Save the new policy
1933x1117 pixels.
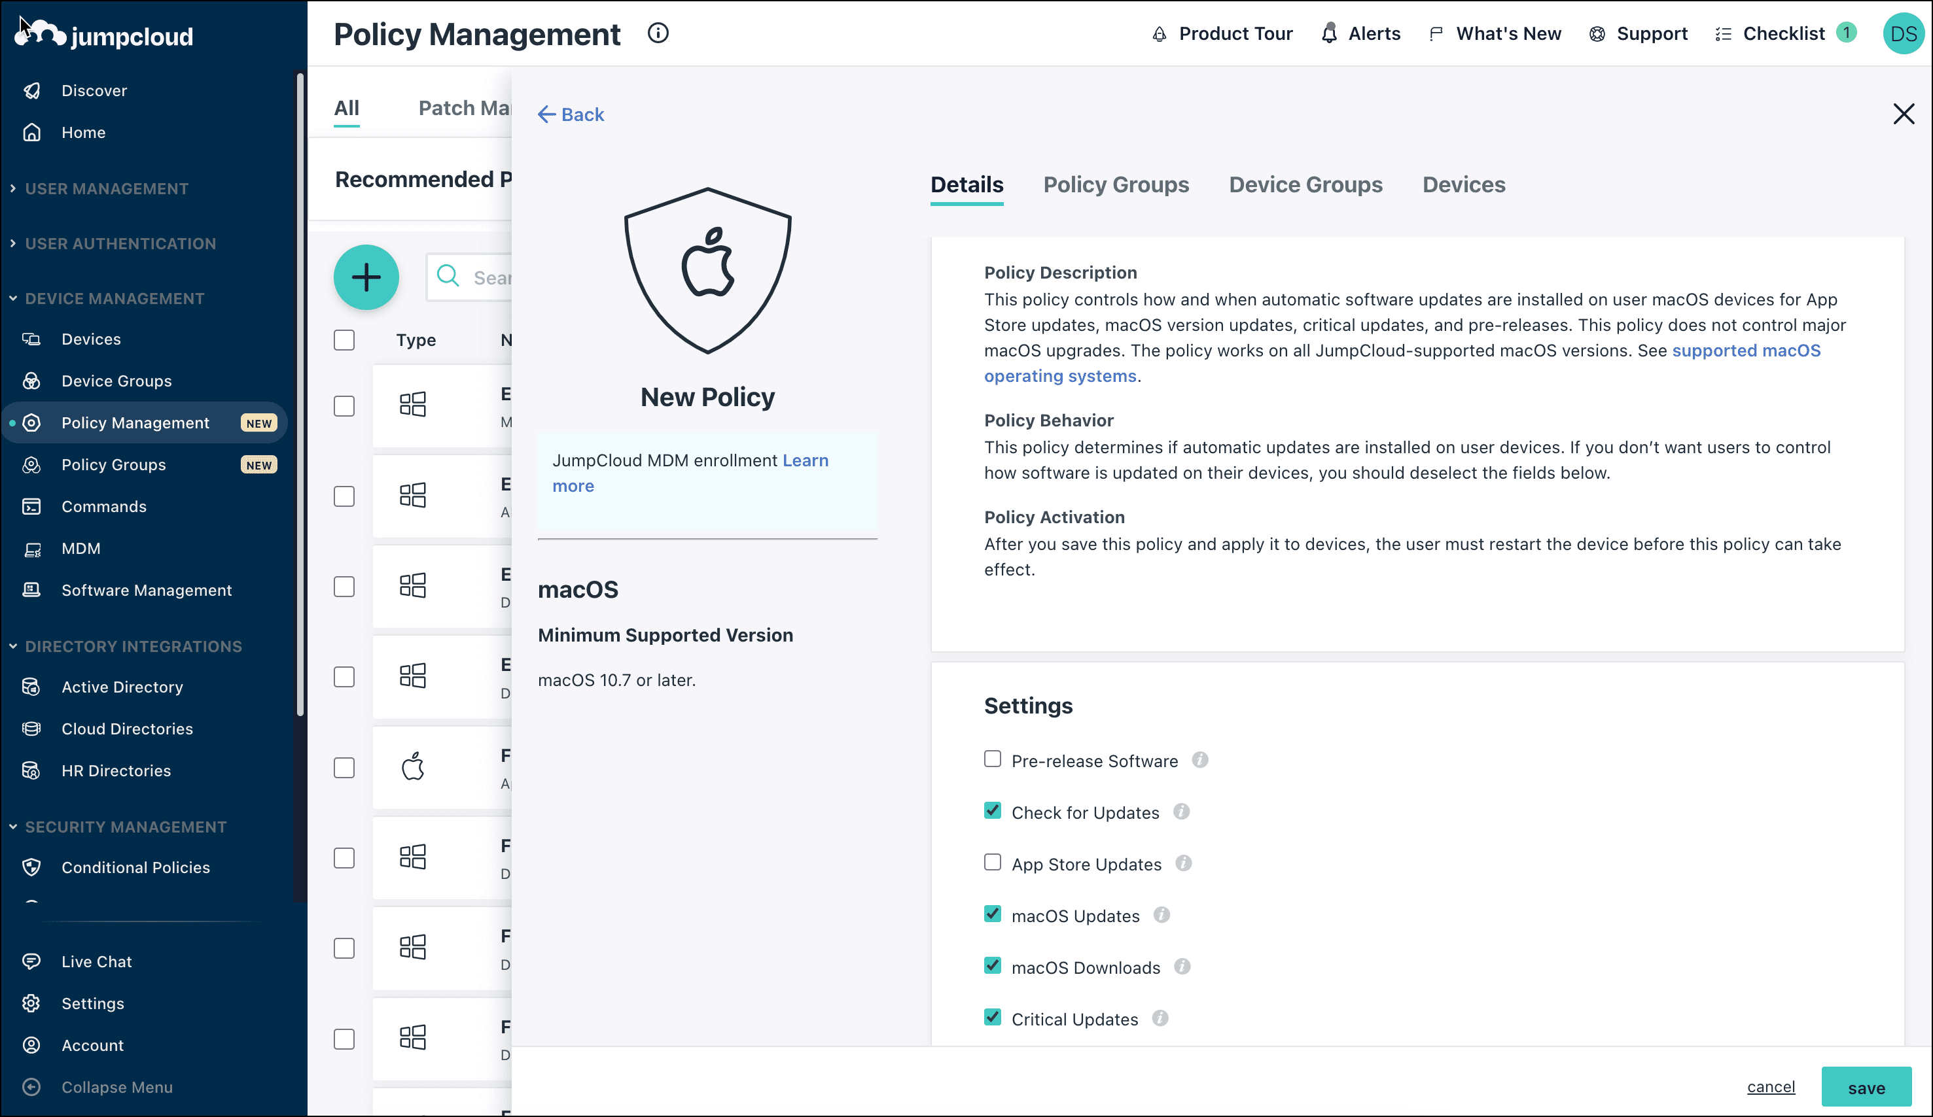[x=1866, y=1087]
